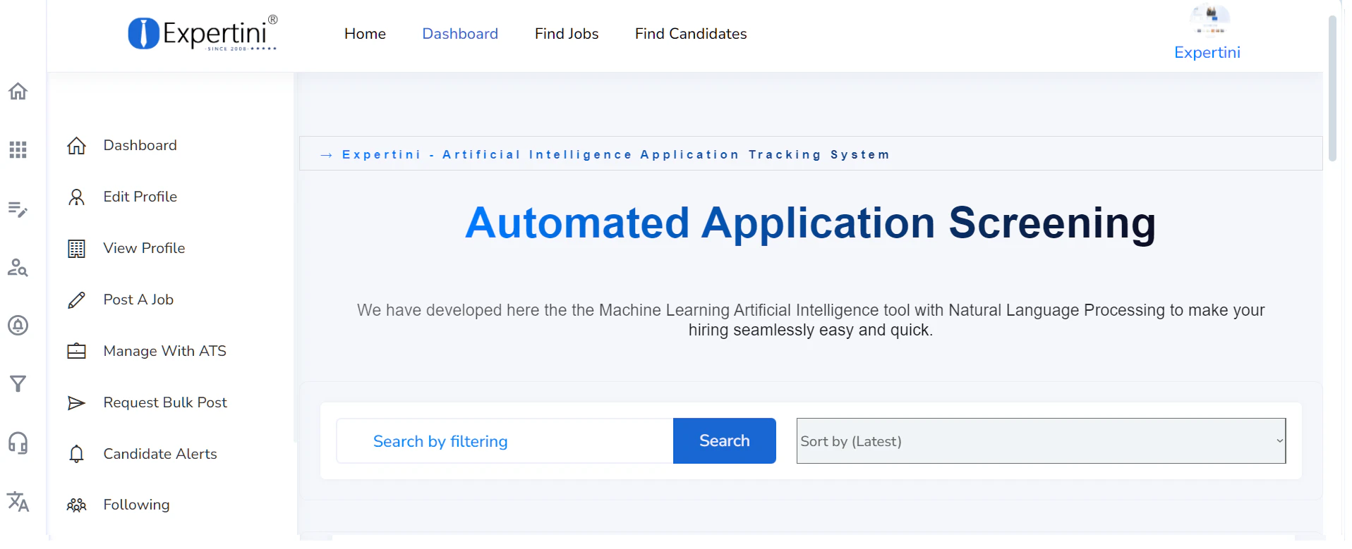
Task: Open the Dashboard top nav item
Action: 460,34
